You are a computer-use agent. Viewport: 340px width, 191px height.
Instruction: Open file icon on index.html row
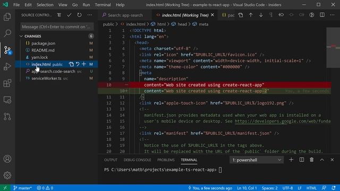tap(71, 64)
